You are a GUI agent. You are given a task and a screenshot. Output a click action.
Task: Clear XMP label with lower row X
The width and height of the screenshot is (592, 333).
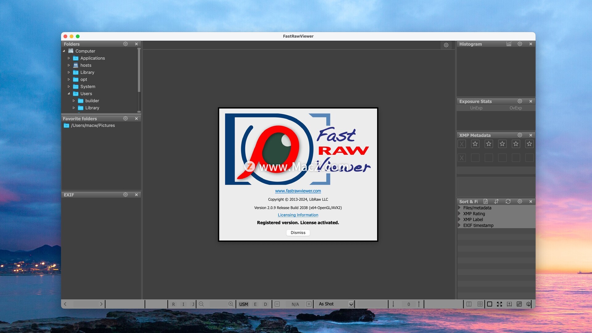[462, 158]
